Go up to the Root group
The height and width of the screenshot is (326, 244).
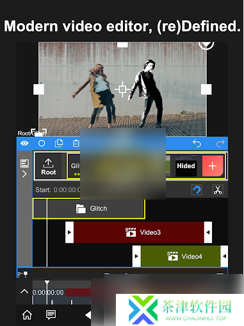(x=49, y=166)
